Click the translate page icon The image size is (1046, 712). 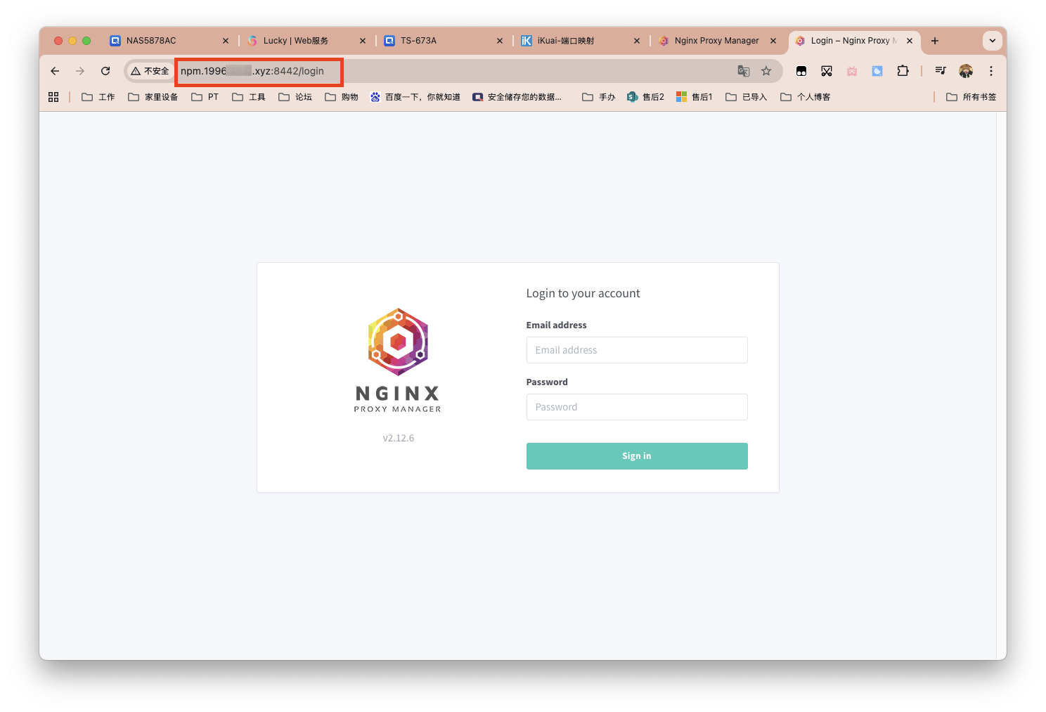pos(743,71)
